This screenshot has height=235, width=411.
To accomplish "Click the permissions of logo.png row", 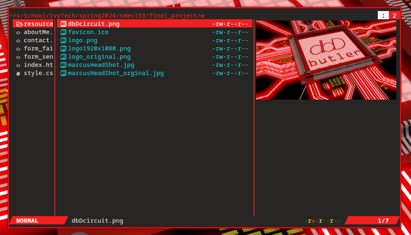I will (230, 40).
